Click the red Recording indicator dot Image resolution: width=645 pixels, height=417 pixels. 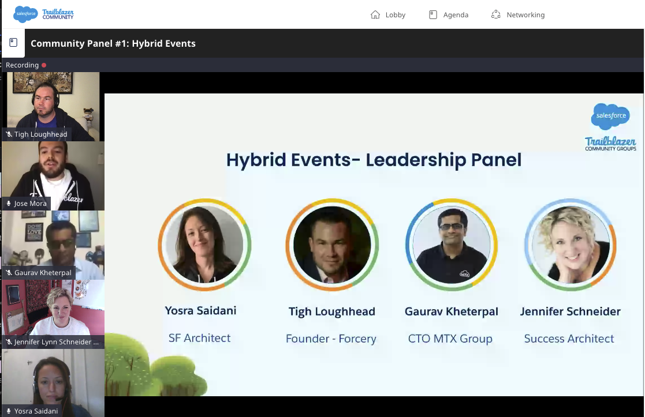44,65
